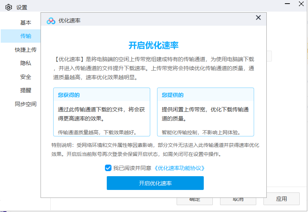Screen dimensions: 308x212
Task: Close the 设置 window
Action: [x=301, y=4]
